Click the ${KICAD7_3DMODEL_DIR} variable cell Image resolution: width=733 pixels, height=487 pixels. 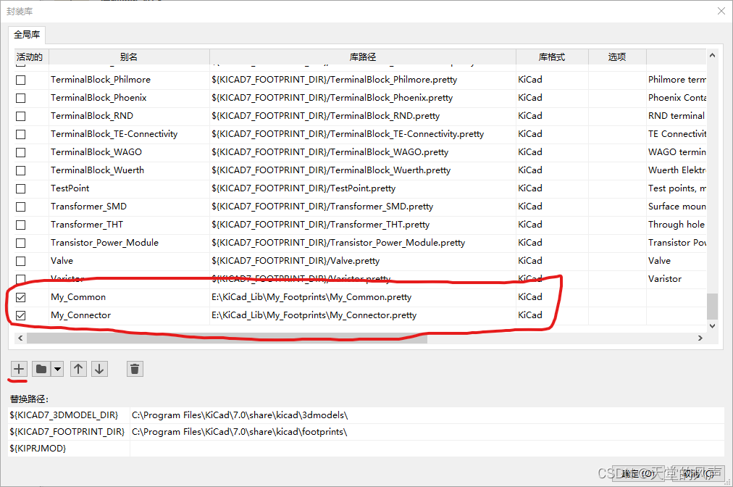(69, 415)
